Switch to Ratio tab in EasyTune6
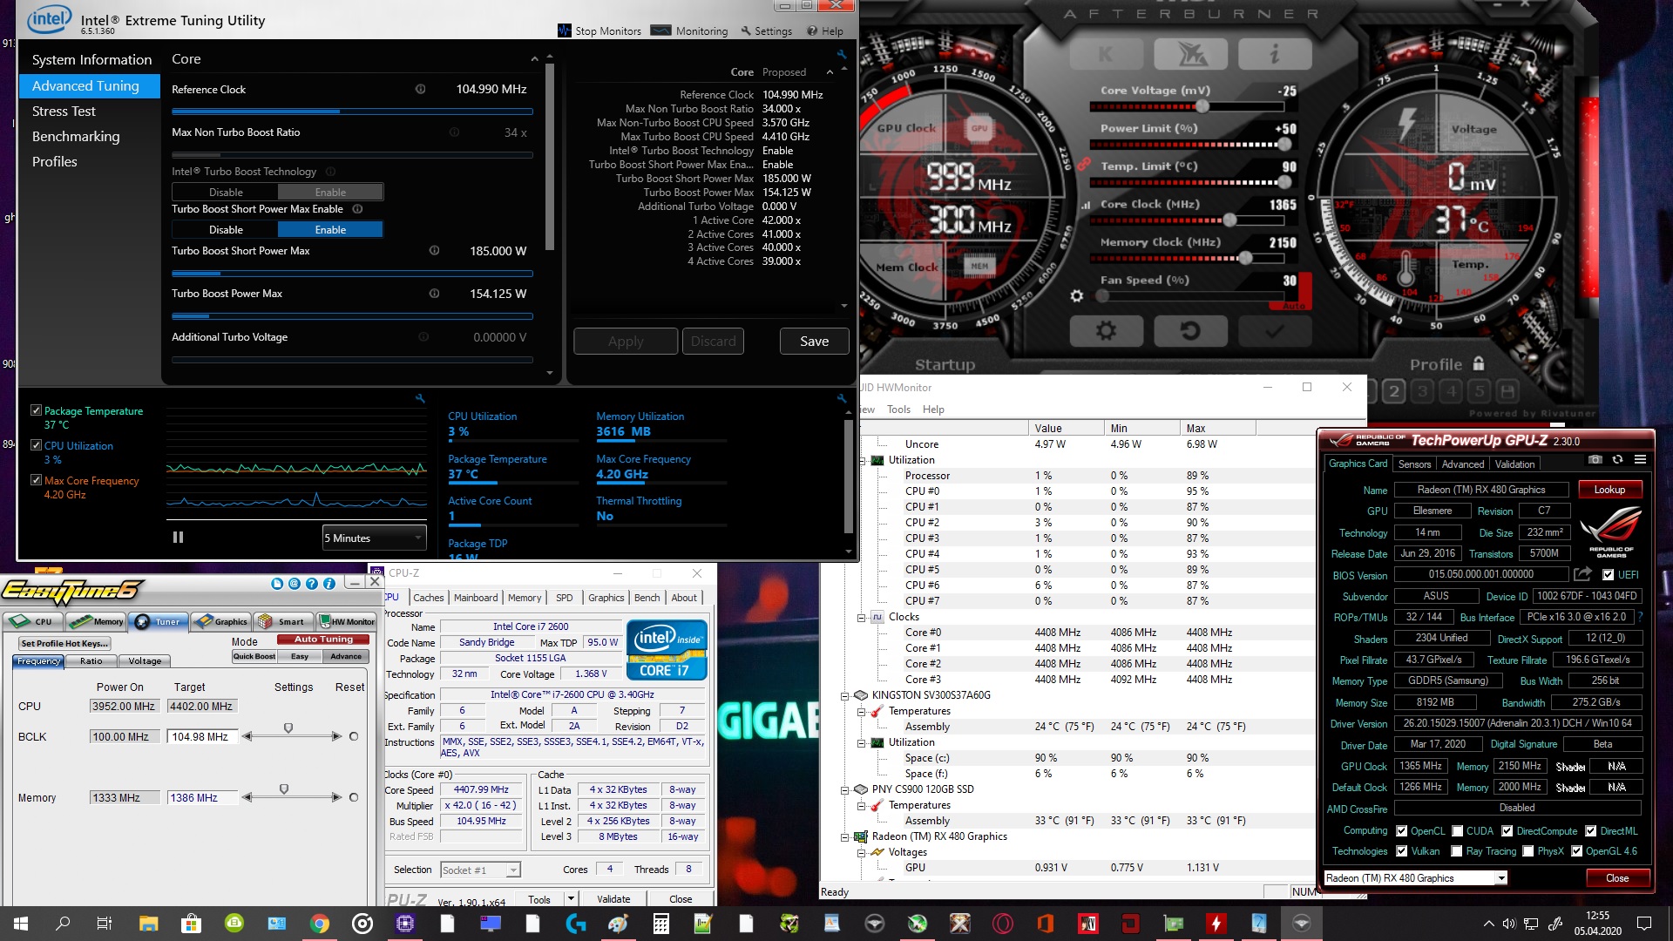The height and width of the screenshot is (941, 1673). click(x=91, y=661)
